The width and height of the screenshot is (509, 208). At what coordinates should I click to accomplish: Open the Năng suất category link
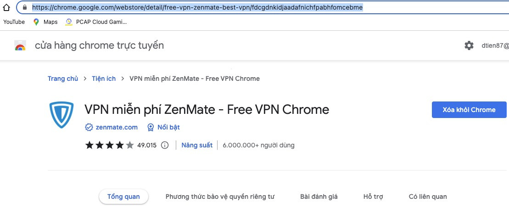click(197, 145)
